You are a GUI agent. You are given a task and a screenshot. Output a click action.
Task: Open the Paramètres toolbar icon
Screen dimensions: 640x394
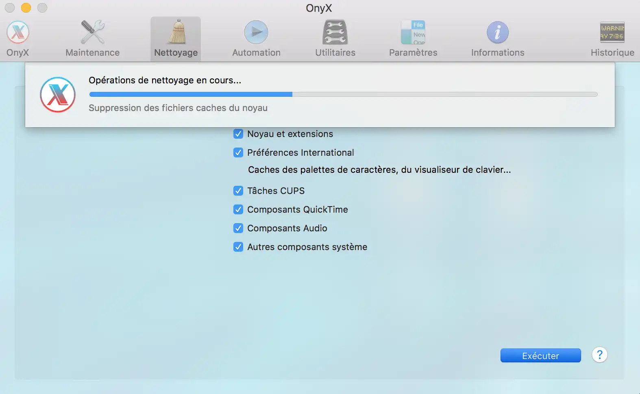[x=413, y=33]
